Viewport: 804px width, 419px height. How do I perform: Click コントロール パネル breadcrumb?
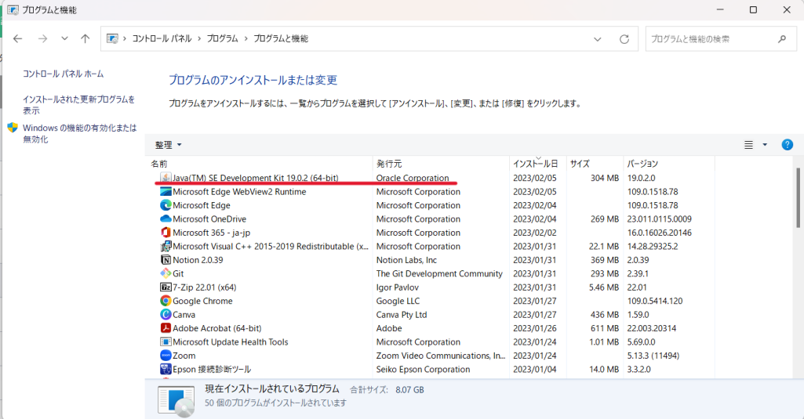(162, 38)
